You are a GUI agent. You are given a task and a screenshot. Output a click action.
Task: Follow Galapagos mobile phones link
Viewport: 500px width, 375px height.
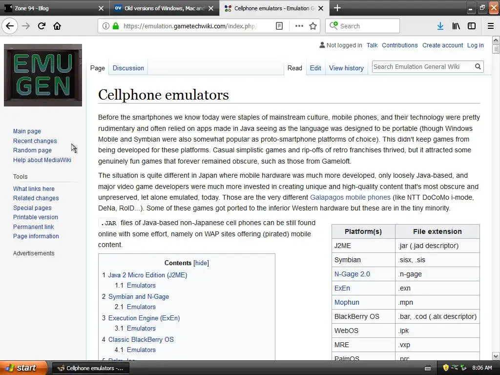[x=350, y=197]
